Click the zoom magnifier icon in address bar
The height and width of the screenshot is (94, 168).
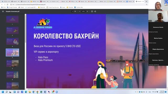(146, 5)
